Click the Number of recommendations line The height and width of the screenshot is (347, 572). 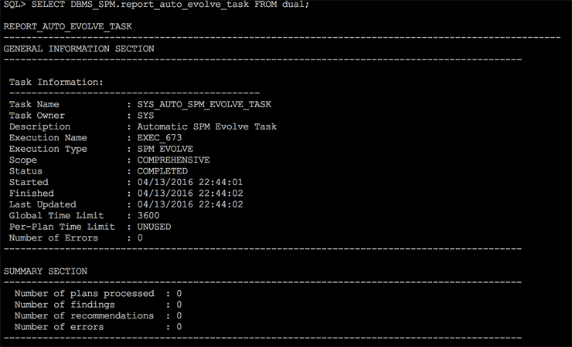tap(98, 316)
